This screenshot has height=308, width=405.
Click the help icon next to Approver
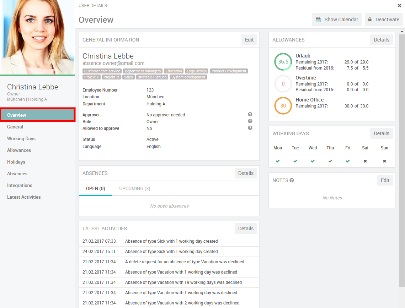pos(250,114)
